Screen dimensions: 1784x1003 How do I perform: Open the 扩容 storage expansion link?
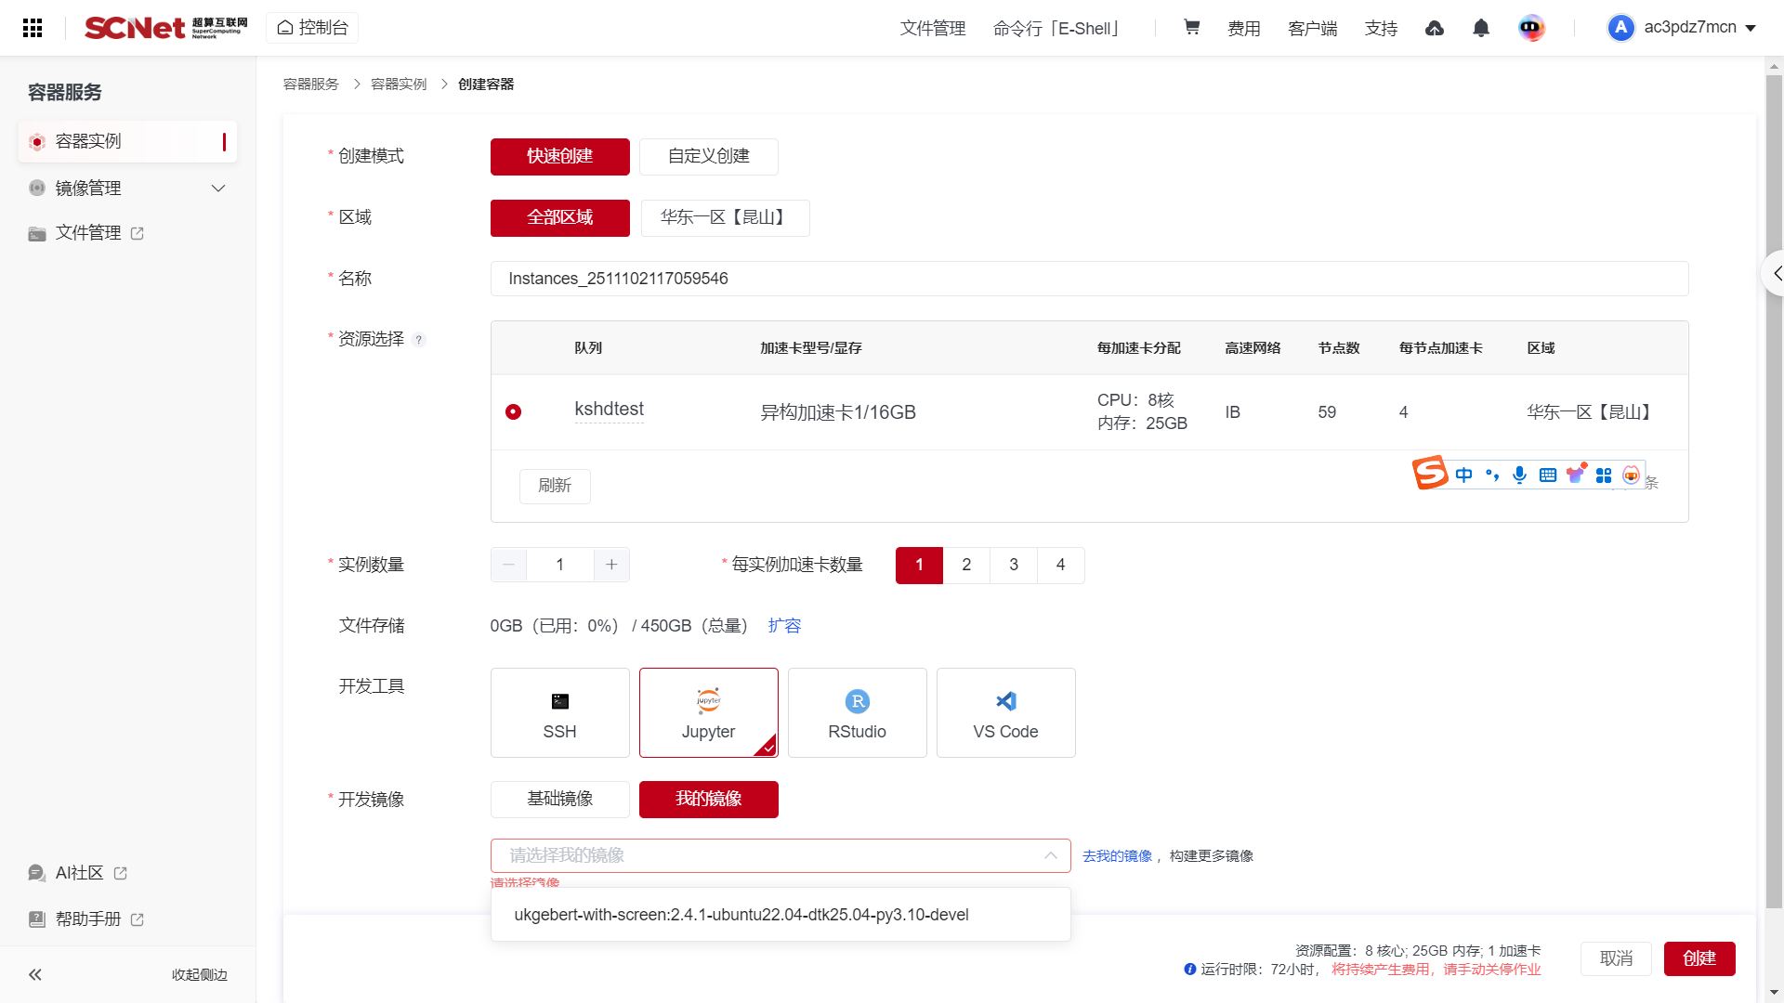point(784,625)
